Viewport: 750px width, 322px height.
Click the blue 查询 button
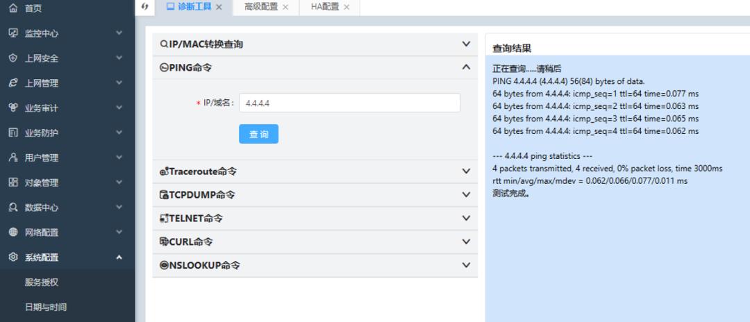(x=259, y=134)
